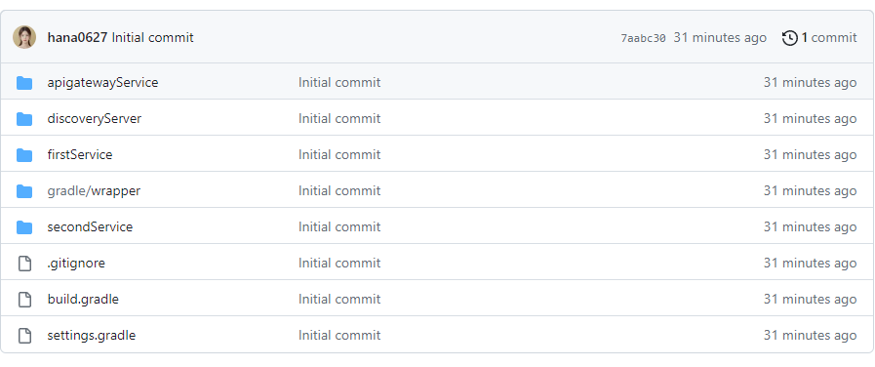
Task: Click the secondService folder icon
Action: coord(24,227)
